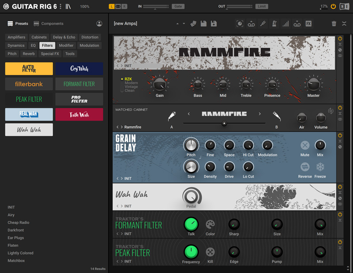This screenshot has width=353, height=273.
Task: Toggle the global engine power button
Action: click(333, 7)
